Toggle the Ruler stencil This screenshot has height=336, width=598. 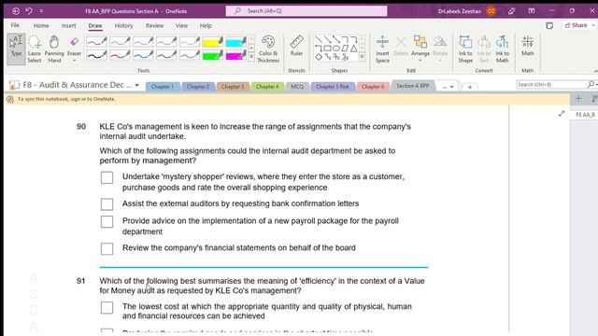[x=296, y=46]
